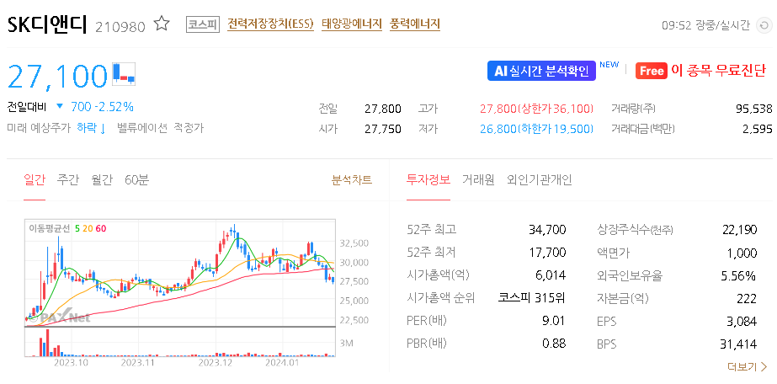This screenshot has width=777, height=384.
Task: Switch chart to 일간 tab
Action: 35,179
